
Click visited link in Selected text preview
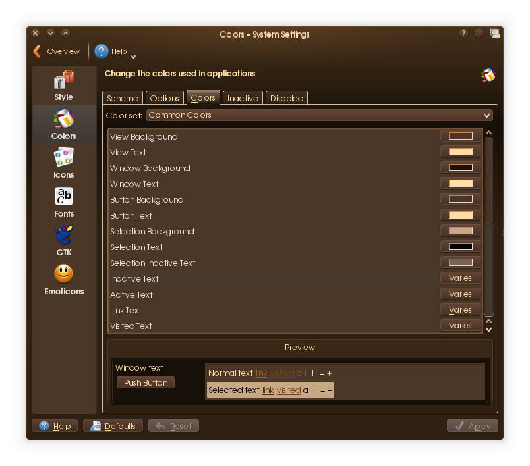click(289, 390)
